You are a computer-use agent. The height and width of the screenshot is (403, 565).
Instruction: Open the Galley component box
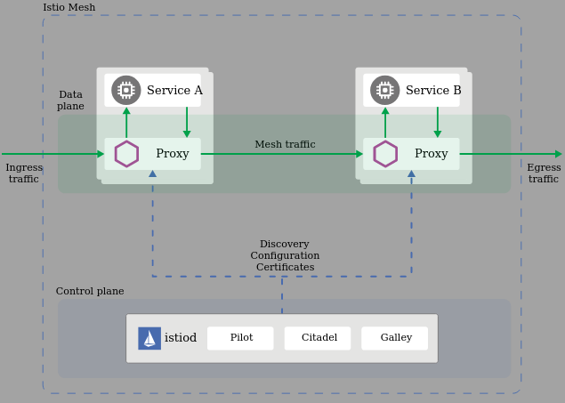point(395,338)
